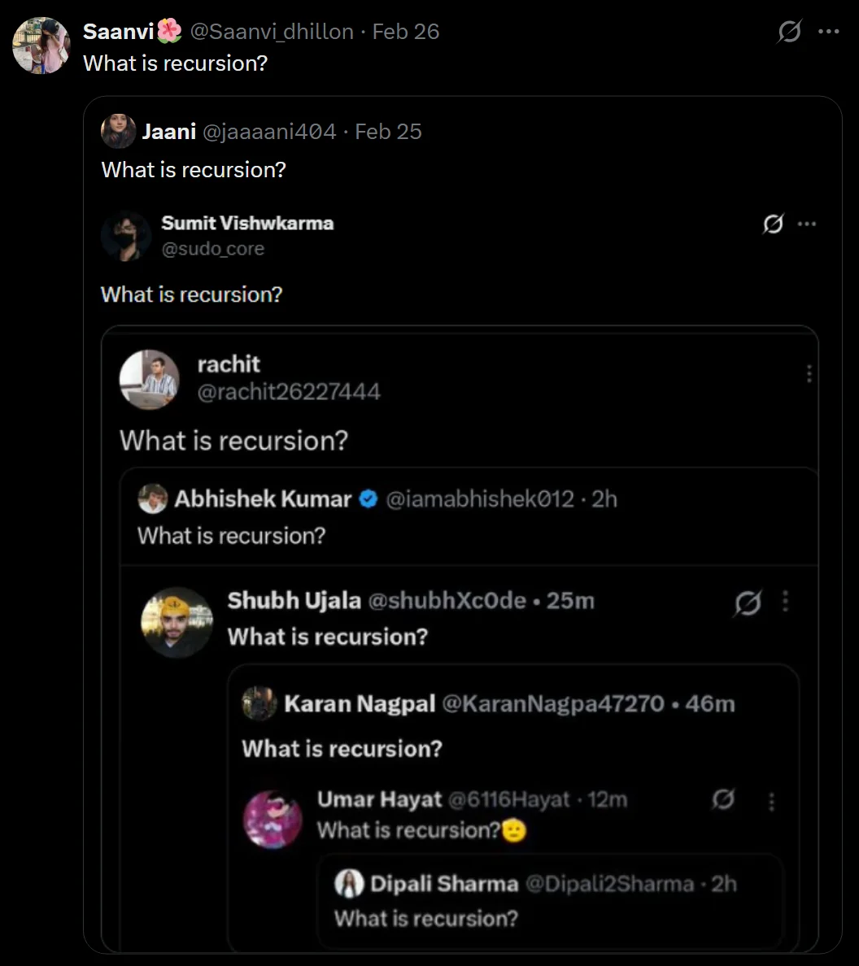This screenshot has height=966, width=859.
Task: Open the vertical dots menu on rachit's post
Action: point(809,373)
